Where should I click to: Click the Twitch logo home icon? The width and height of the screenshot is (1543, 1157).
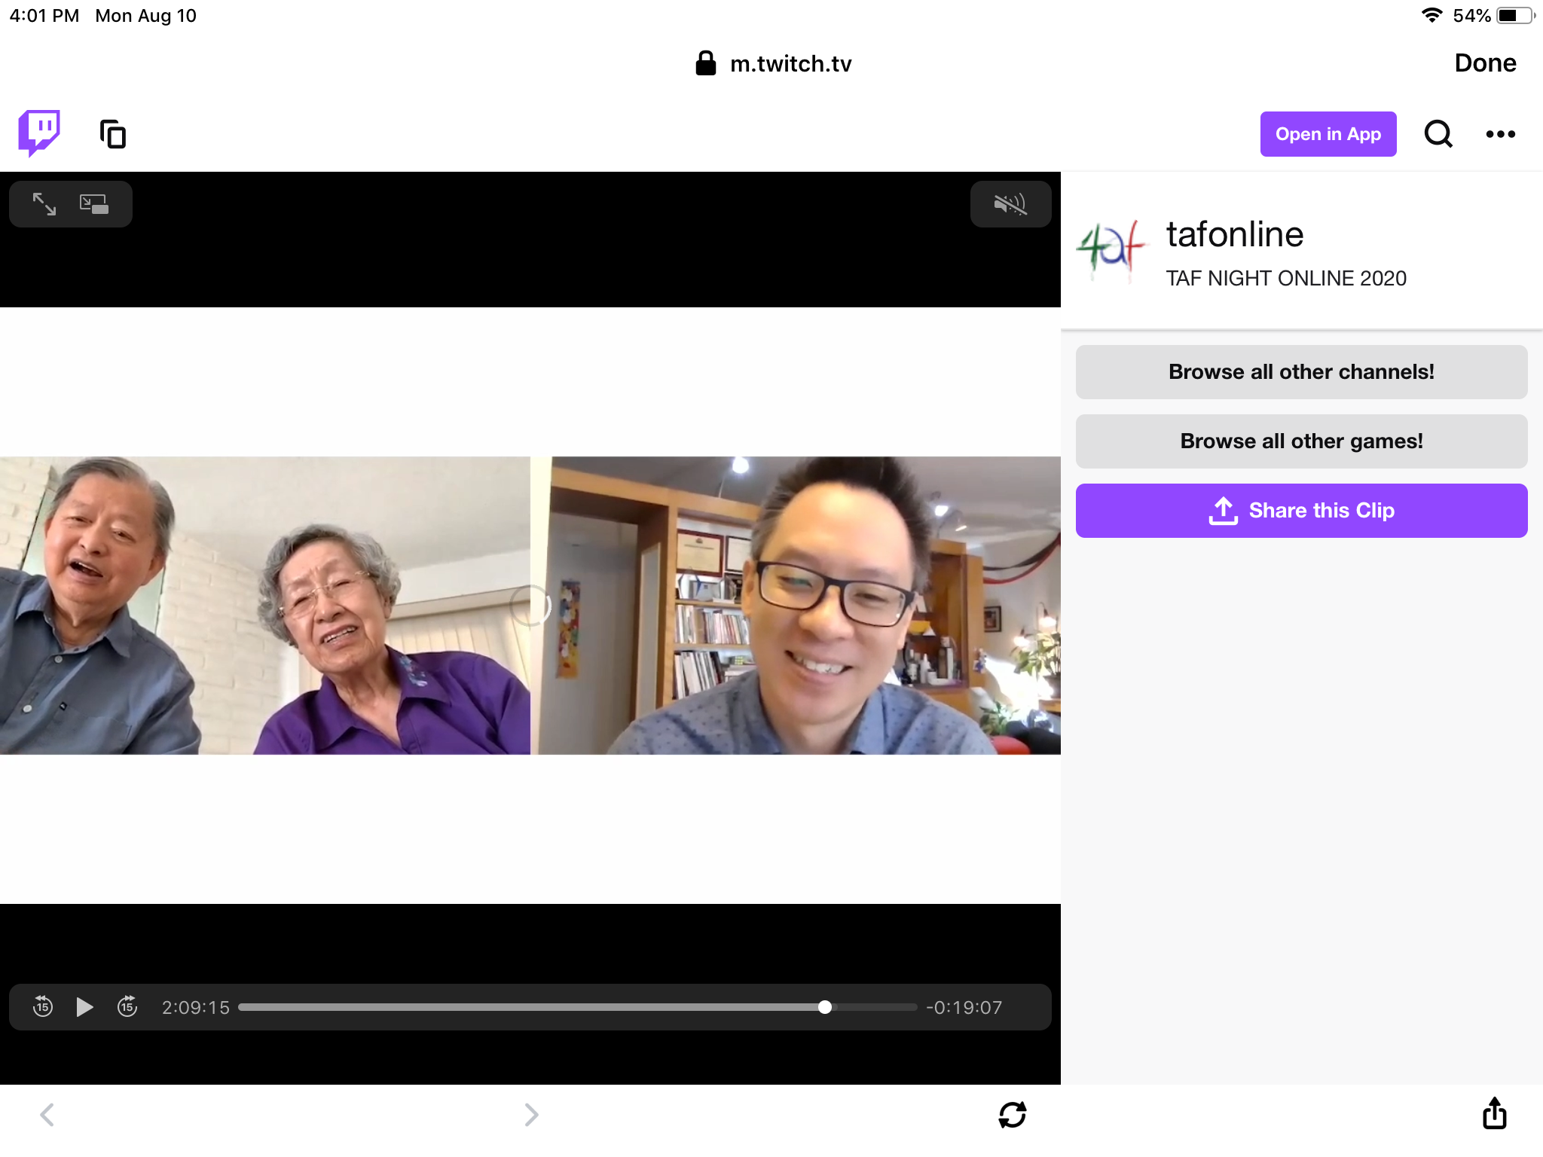pos(39,133)
